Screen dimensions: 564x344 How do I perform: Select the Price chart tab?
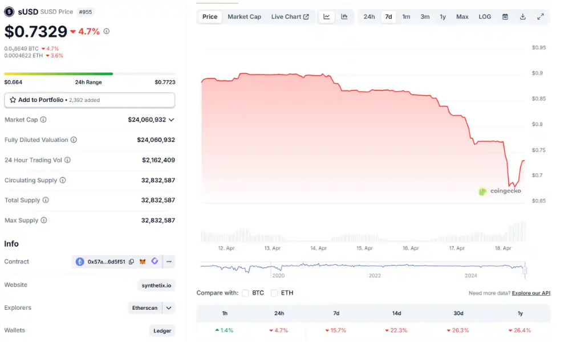(210, 17)
